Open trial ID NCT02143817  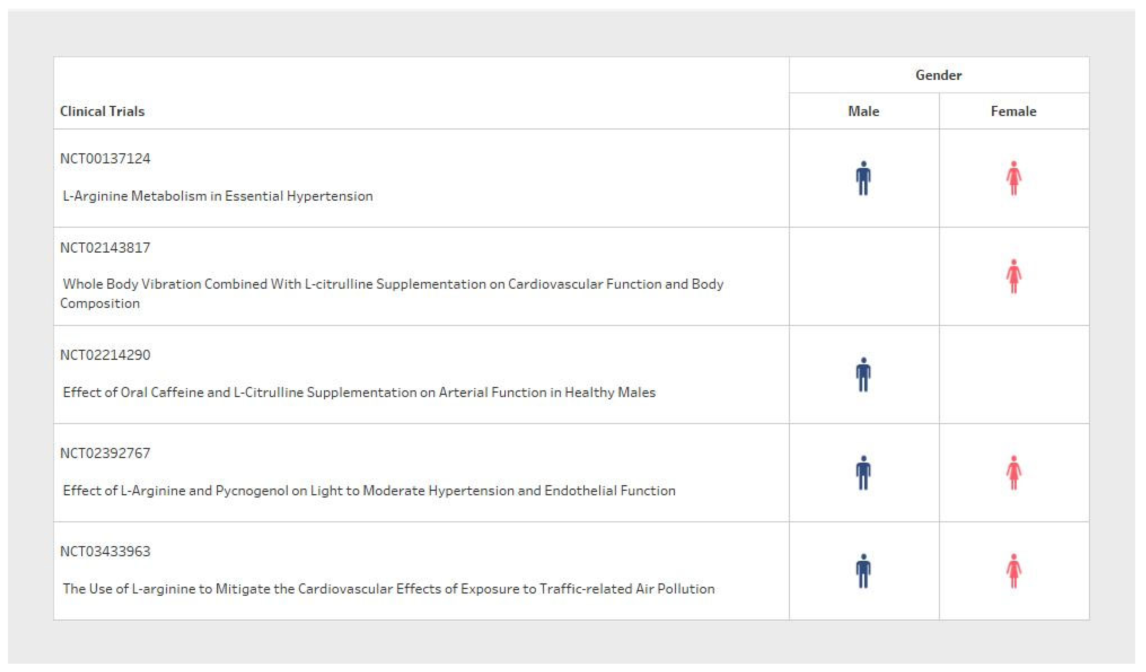pyautogui.click(x=105, y=248)
